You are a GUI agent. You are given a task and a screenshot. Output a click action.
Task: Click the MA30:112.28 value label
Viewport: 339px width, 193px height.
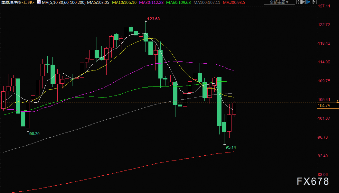click(x=151, y=2)
